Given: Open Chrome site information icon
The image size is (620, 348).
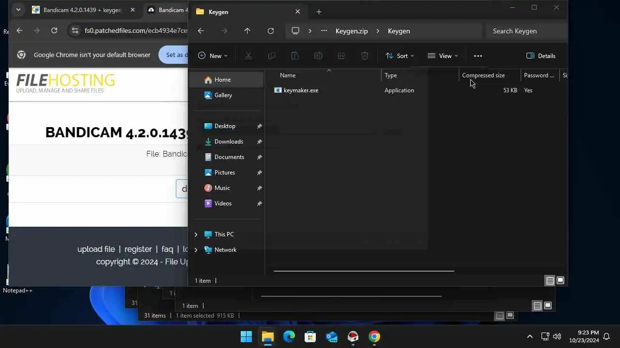Looking at the screenshot, I should pos(75,30).
